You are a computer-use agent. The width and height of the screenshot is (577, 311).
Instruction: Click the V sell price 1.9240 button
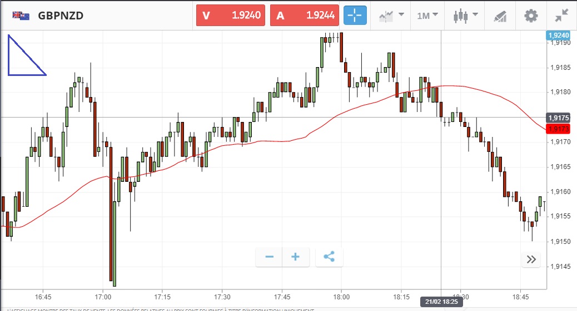click(x=231, y=16)
